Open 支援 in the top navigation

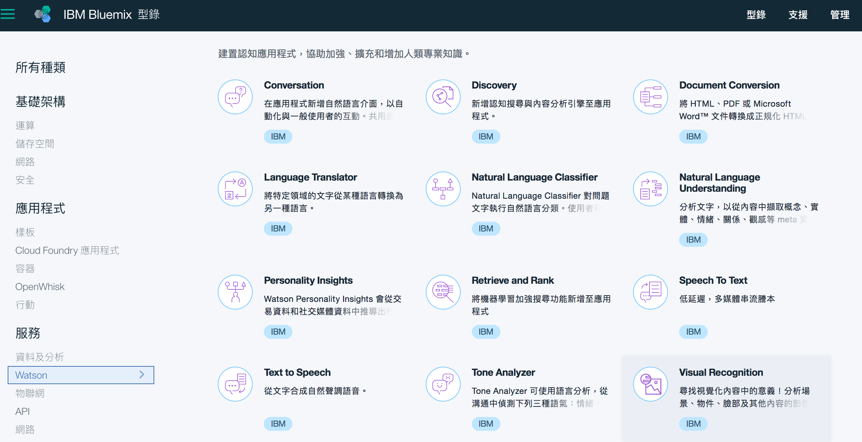798,15
